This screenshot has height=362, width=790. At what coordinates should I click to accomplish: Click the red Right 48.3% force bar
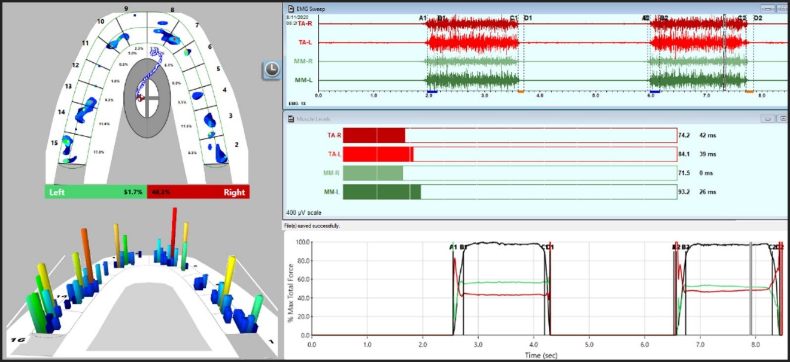tap(198, 193)
